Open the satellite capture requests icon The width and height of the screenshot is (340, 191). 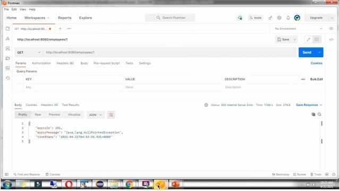(270, 18)
